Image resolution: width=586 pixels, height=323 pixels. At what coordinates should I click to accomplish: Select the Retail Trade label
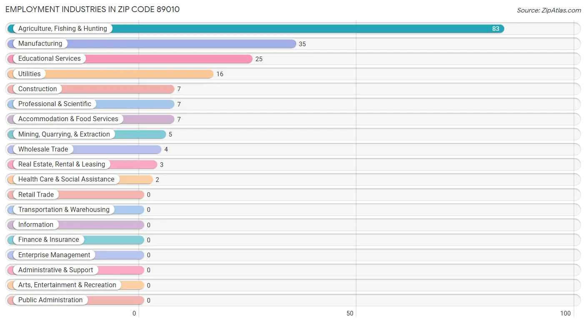tap(36, 195)
